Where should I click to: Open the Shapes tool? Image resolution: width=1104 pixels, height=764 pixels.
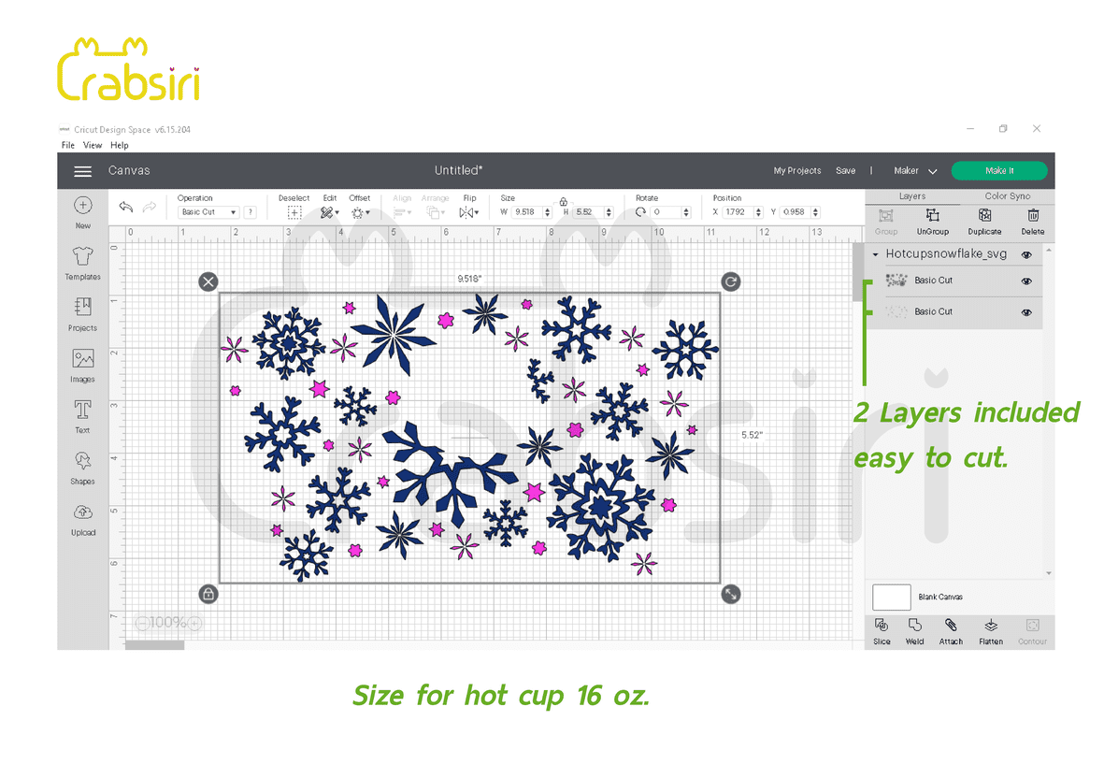(82, 466)
